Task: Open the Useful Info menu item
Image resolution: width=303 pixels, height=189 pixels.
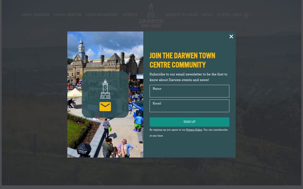Action: tap(229, 15)
